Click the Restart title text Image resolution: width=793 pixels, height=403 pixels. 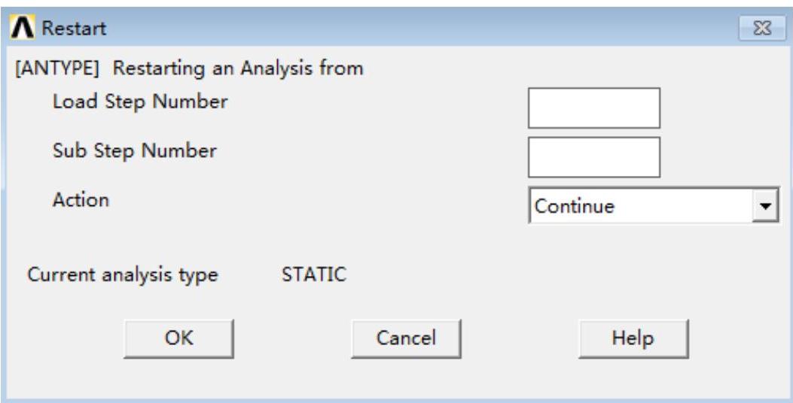(x=74, y=29)
